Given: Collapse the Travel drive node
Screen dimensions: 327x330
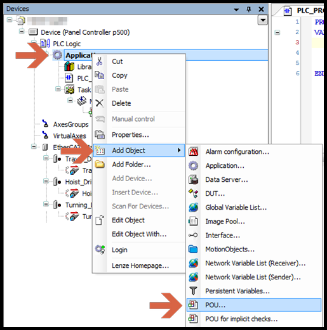Looking at the screenshot, I should tap(46, 158).
